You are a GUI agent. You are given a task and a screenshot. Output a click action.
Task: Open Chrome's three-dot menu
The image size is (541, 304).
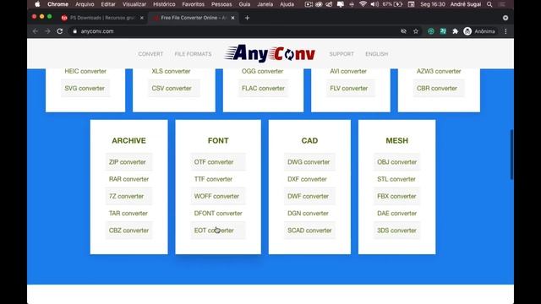click(505, 31)
